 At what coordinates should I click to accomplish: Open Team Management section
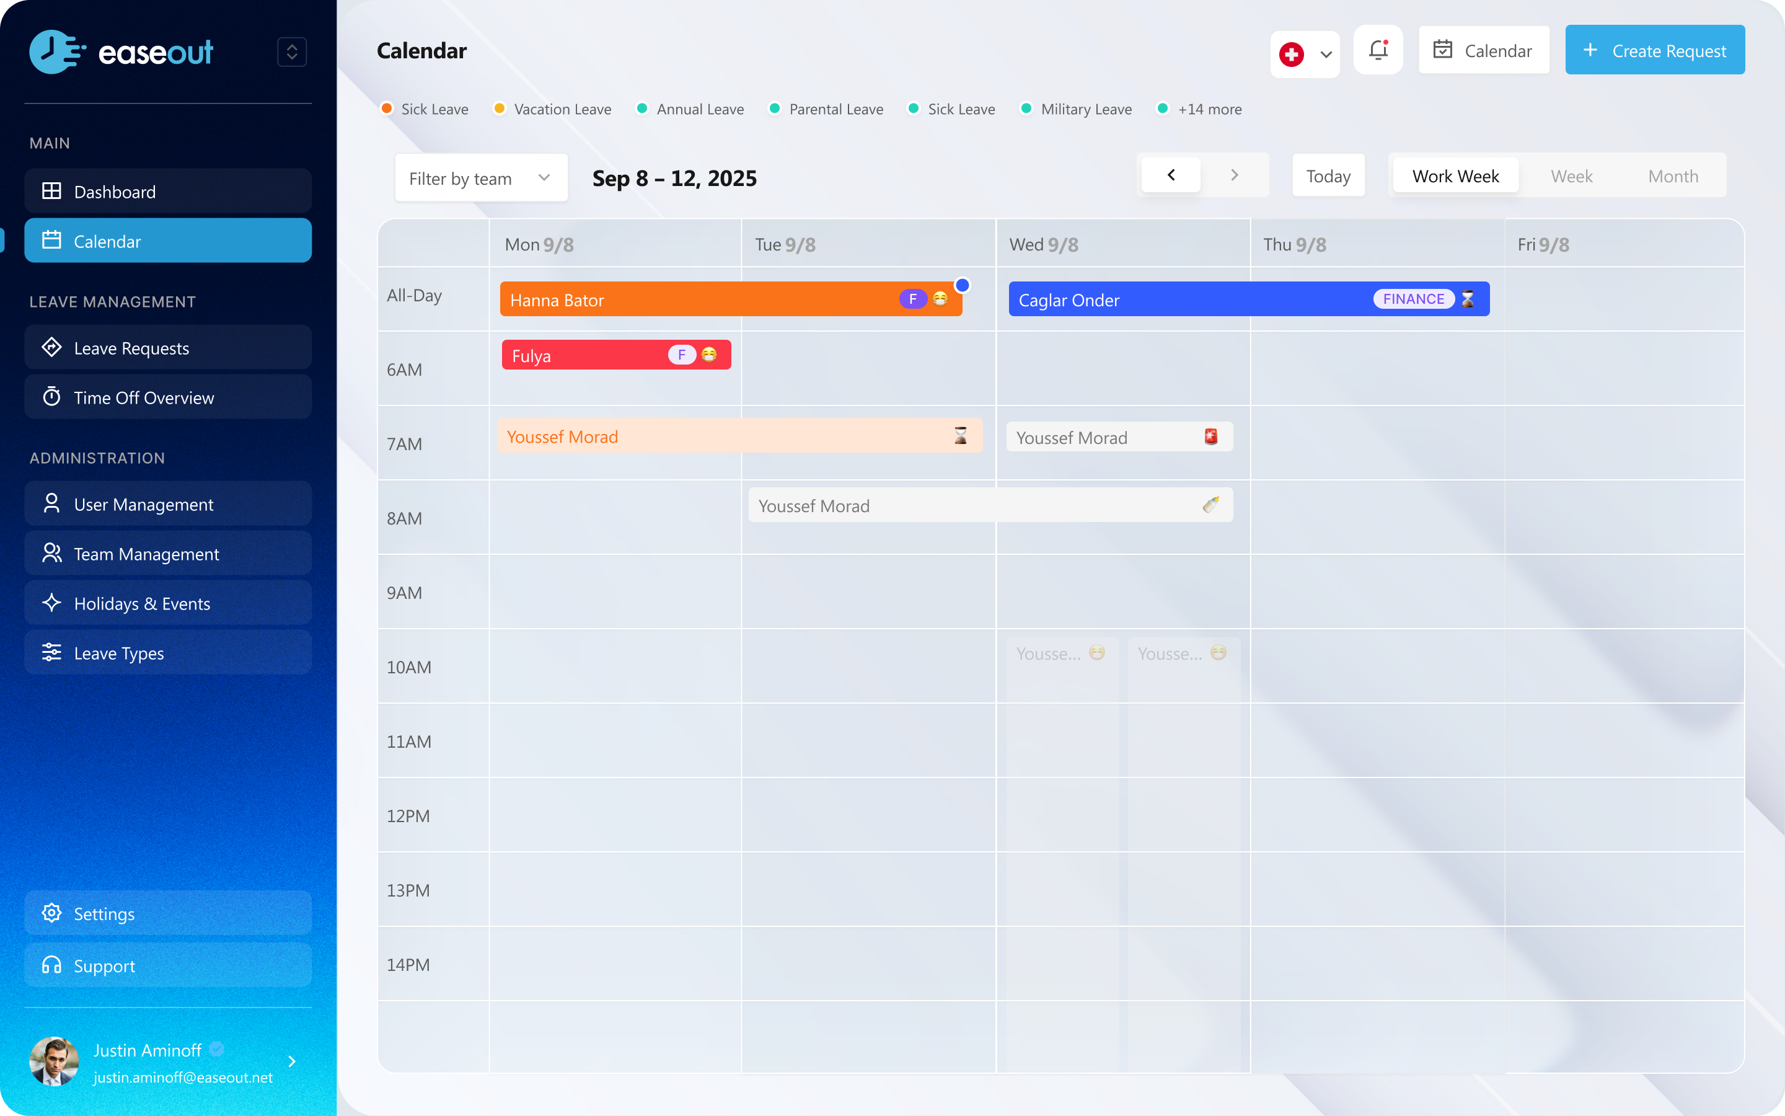167,554
